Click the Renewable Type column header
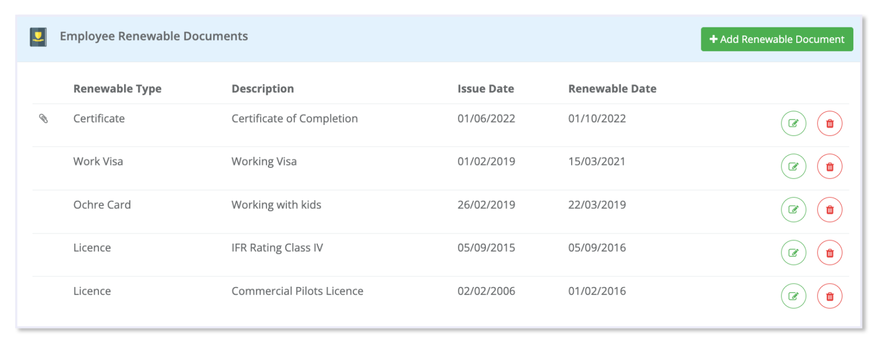The image size is (878, 343). [117, 89]
